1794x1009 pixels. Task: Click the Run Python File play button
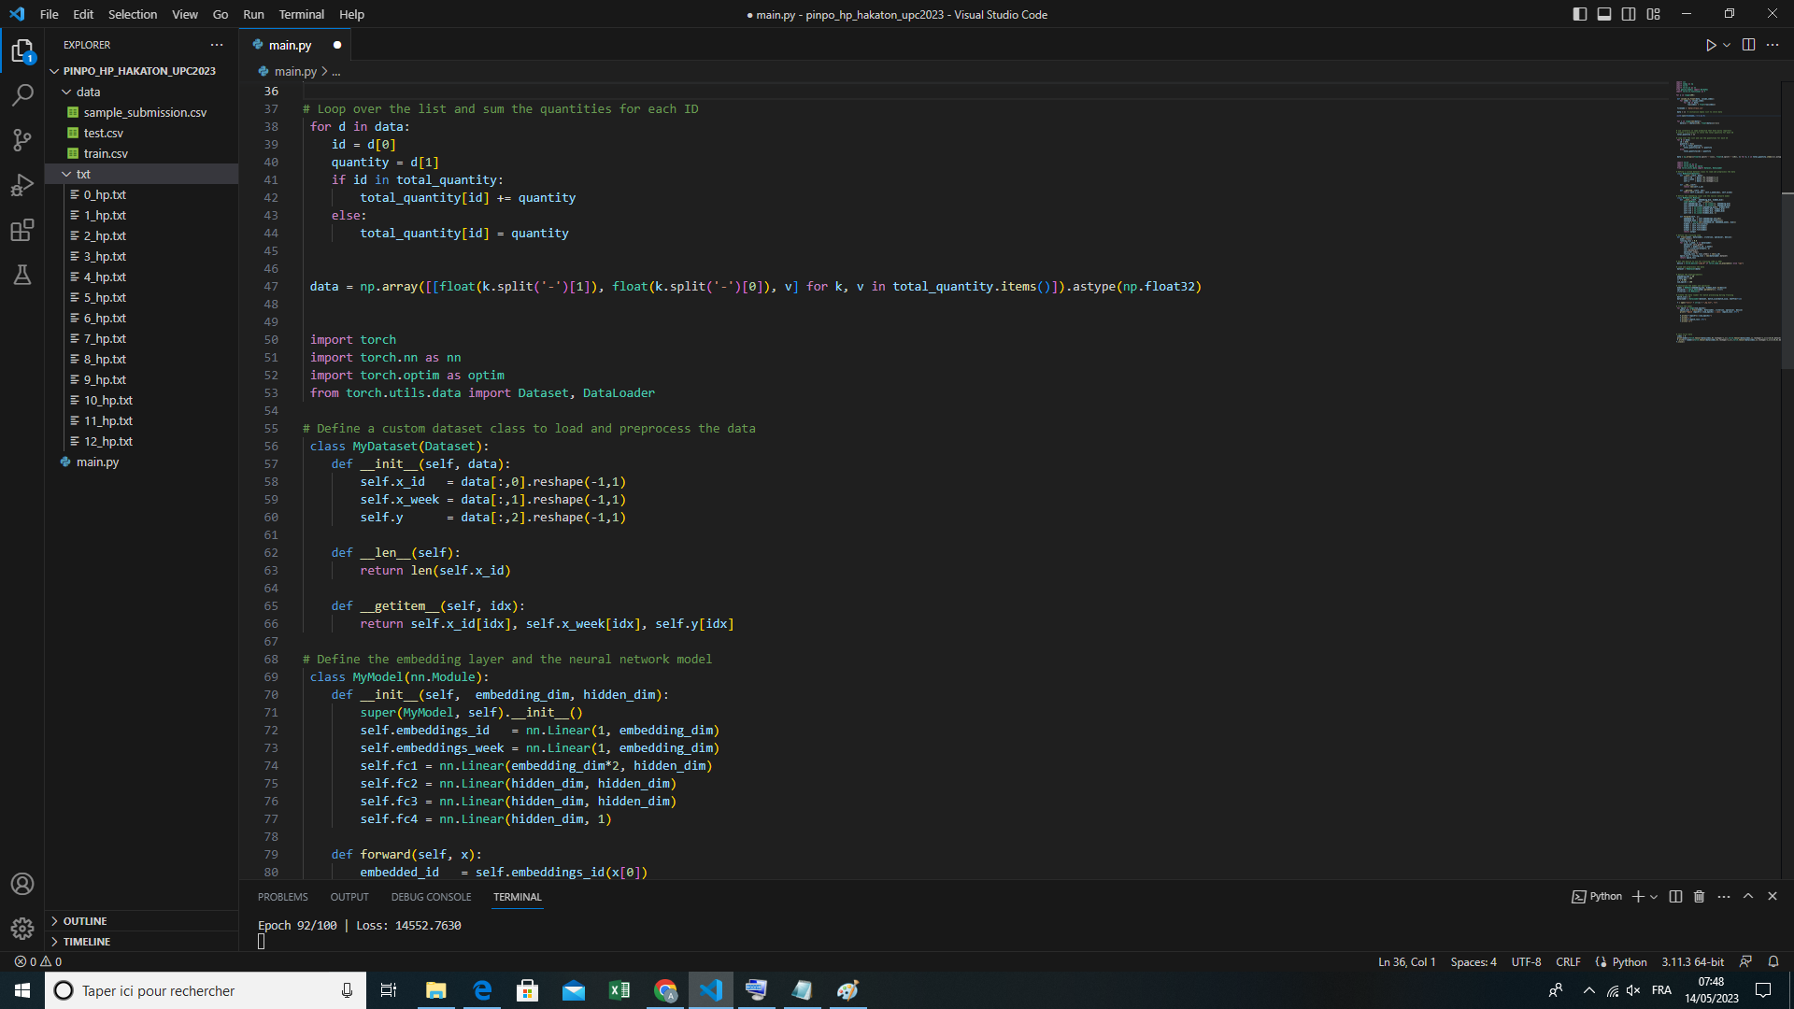click(1710, 45)
